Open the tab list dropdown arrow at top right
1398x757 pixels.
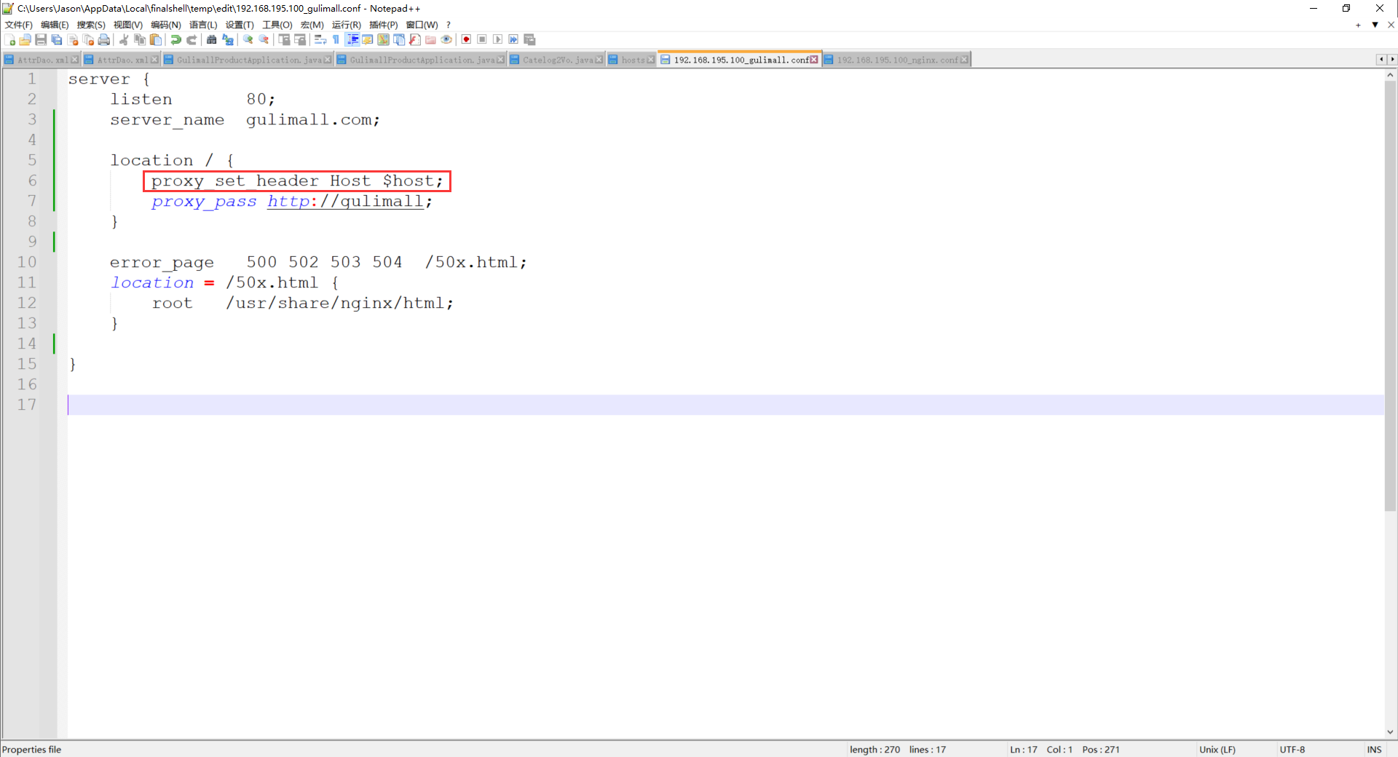tap(1375, 25)
